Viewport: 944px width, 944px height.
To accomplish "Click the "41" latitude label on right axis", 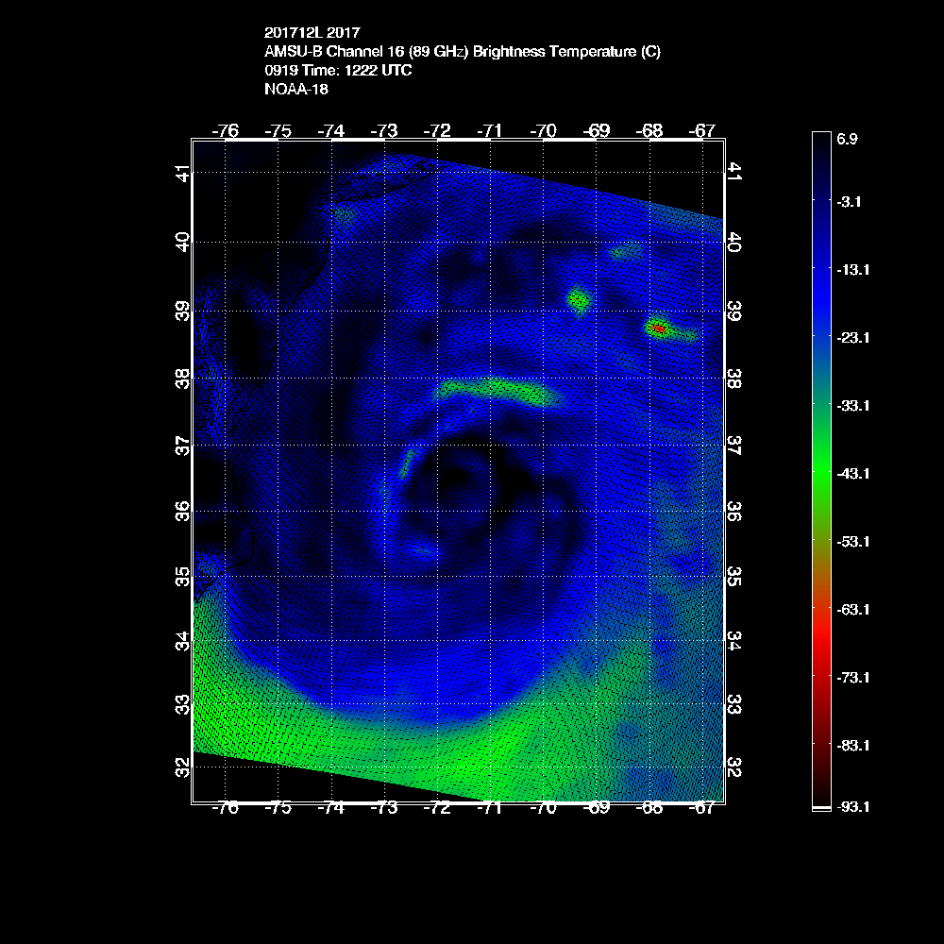I will pos(734,171).
